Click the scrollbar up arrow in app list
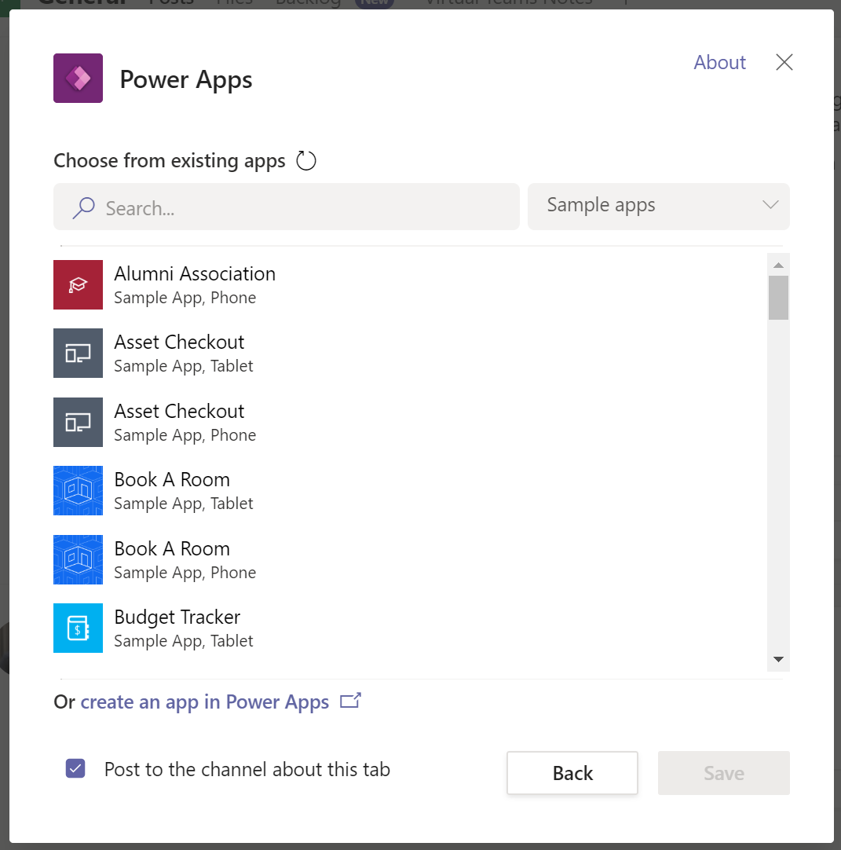Screen dimensions: 841x850 click(x=778, y=265)
